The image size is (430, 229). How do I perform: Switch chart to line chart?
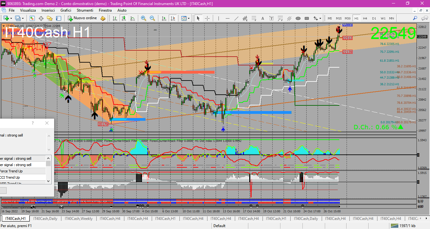tap(133, 18)
